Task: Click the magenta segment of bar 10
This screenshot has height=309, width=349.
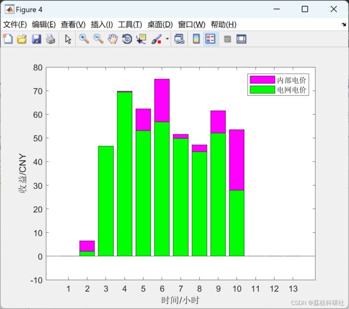Action: (x=237, y=160)
